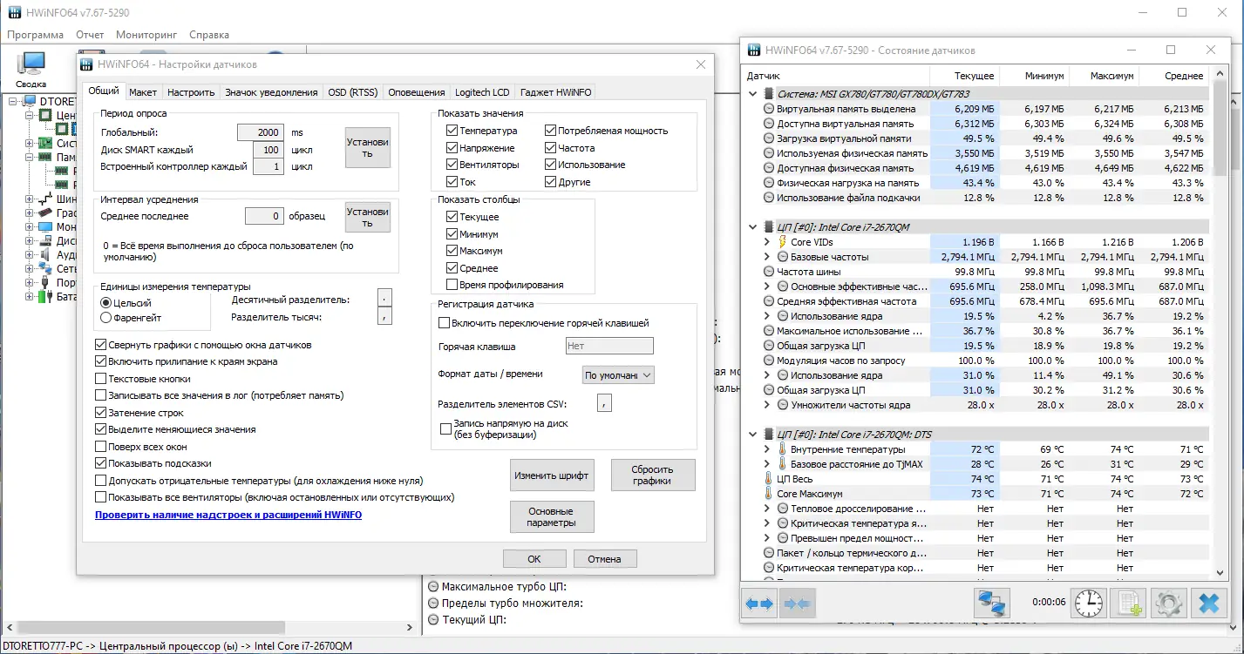Click the blue X icon in sensors window

pyautogui.click(x=1208, y=603)
